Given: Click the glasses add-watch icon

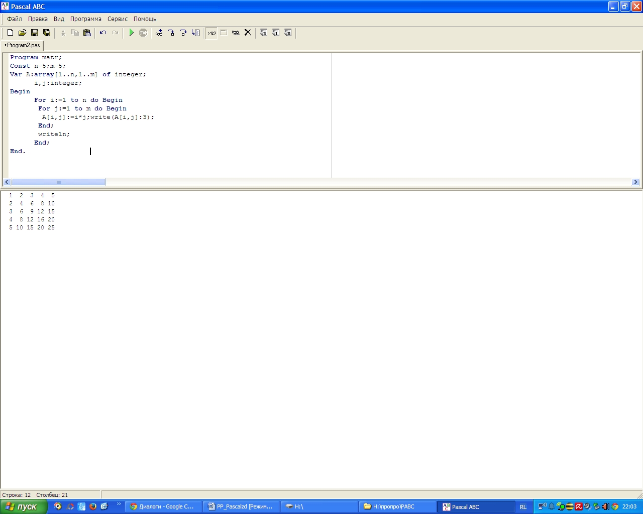Looking at the screenshot, I should point(236,33).
